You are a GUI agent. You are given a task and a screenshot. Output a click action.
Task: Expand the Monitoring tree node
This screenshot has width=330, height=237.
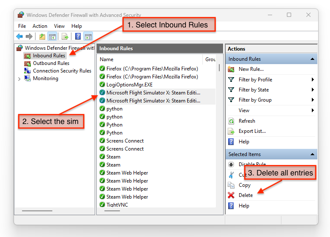coord(19,79)
